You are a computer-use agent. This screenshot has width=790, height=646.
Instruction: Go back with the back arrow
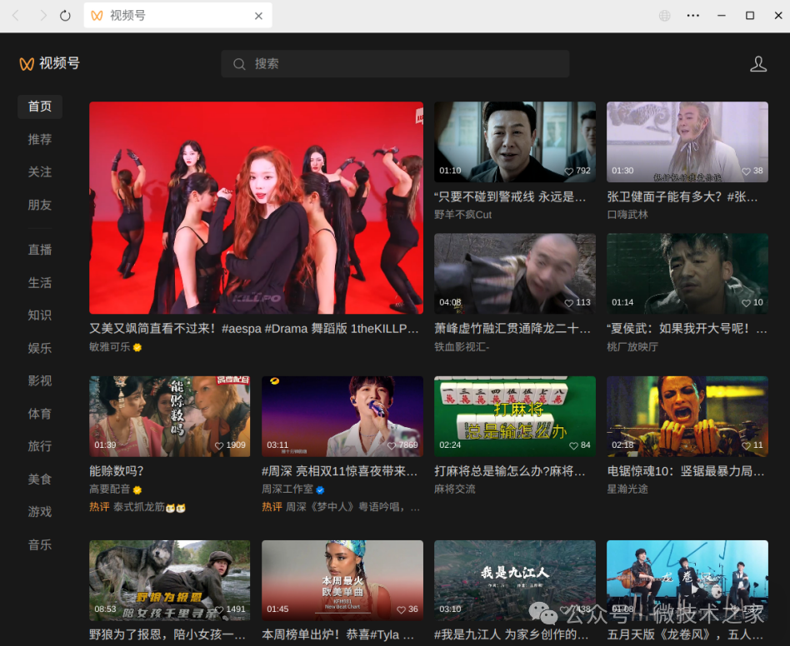pos(16,16)
